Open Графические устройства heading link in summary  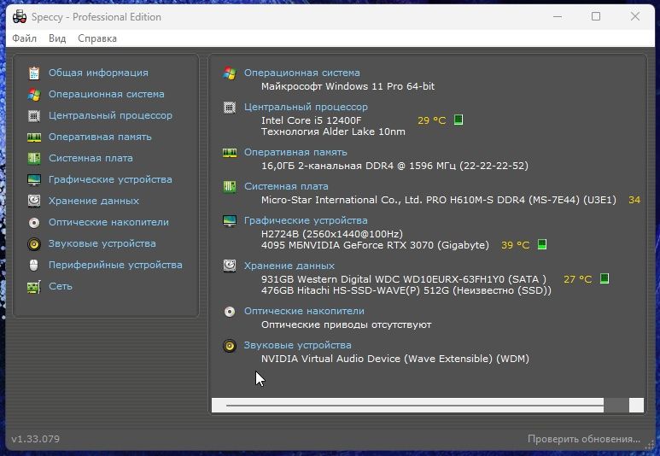[x=306, y=220]
